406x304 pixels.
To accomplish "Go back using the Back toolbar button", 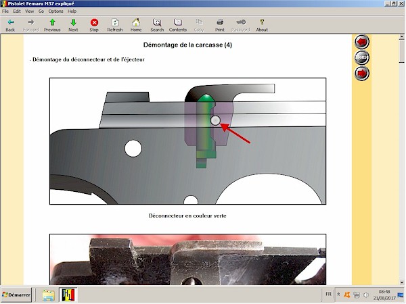I will [x=10, y=26].
